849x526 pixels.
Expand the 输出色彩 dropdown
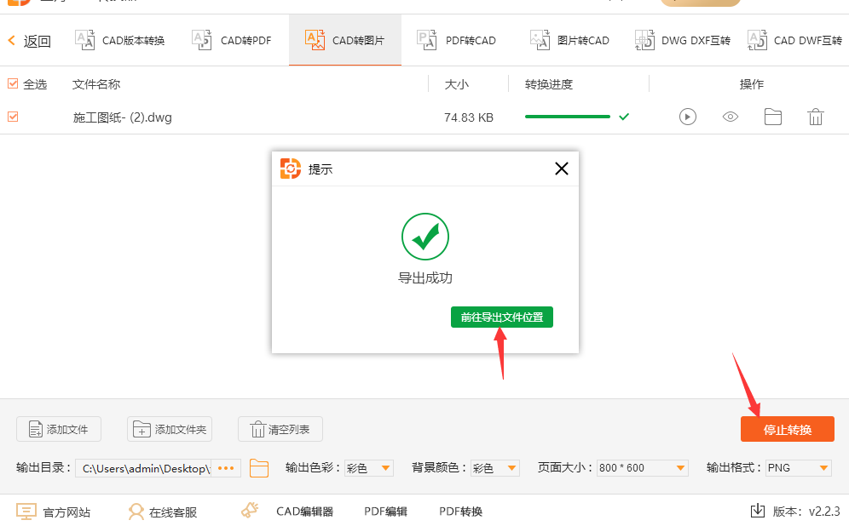369,468
